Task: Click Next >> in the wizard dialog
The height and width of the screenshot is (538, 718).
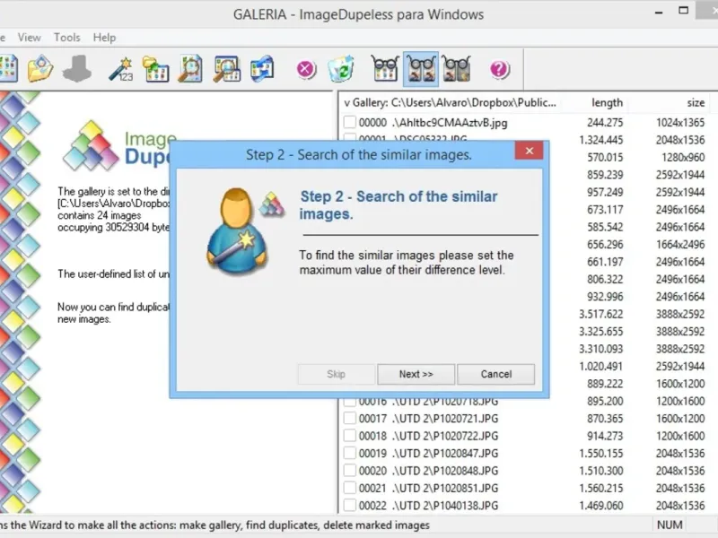Action: (416, 374)
